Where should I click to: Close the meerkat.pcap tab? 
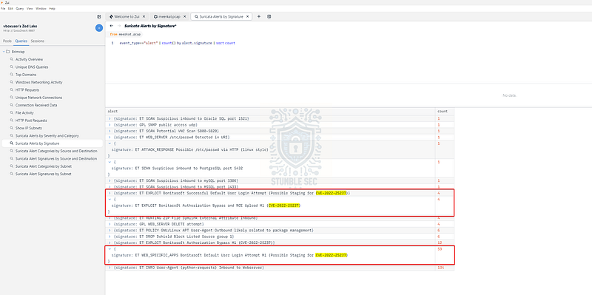(184, 16)
